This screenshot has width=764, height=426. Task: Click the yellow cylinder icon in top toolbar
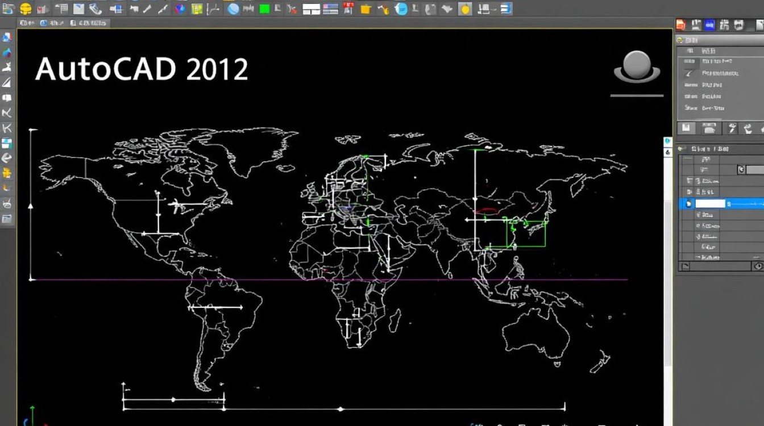click(x=26, y=9)
